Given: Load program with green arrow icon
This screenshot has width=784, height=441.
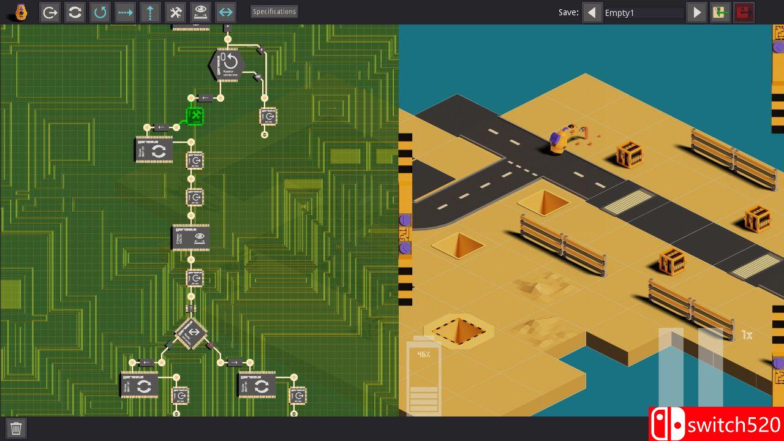Looking at the screenshot, I should click(x=720, y=12).
